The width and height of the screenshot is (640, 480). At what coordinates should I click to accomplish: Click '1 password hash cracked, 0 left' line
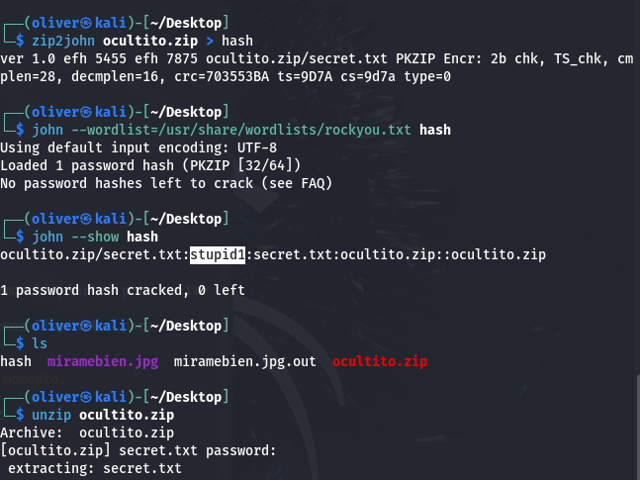pos(123,290)
